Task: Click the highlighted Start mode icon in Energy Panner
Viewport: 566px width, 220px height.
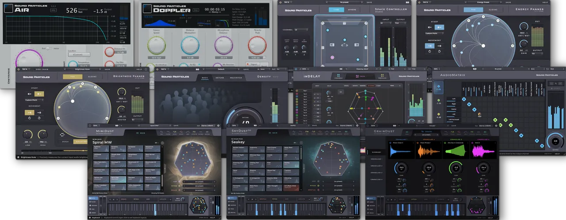Action: click(x=440, y=27)
